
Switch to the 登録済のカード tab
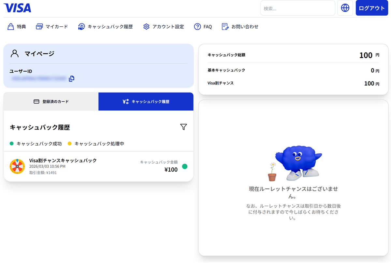51,102
